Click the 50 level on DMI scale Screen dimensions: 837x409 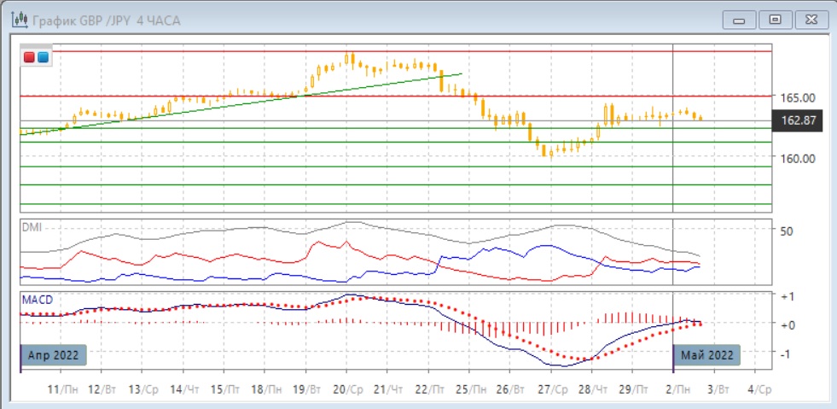[787, 231]
